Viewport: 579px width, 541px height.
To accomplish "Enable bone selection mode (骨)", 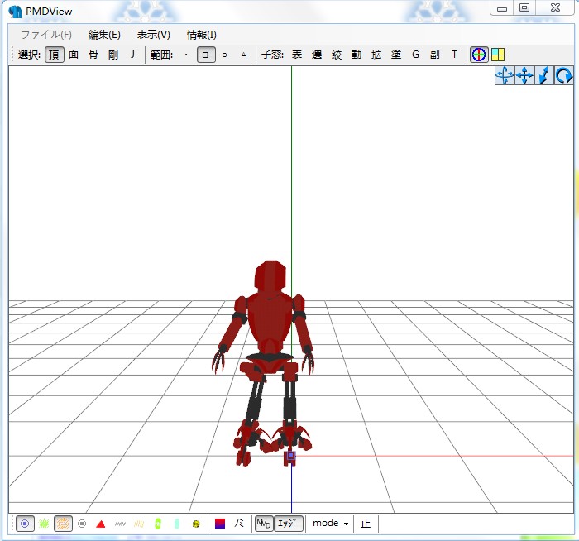I will (93, 55).
